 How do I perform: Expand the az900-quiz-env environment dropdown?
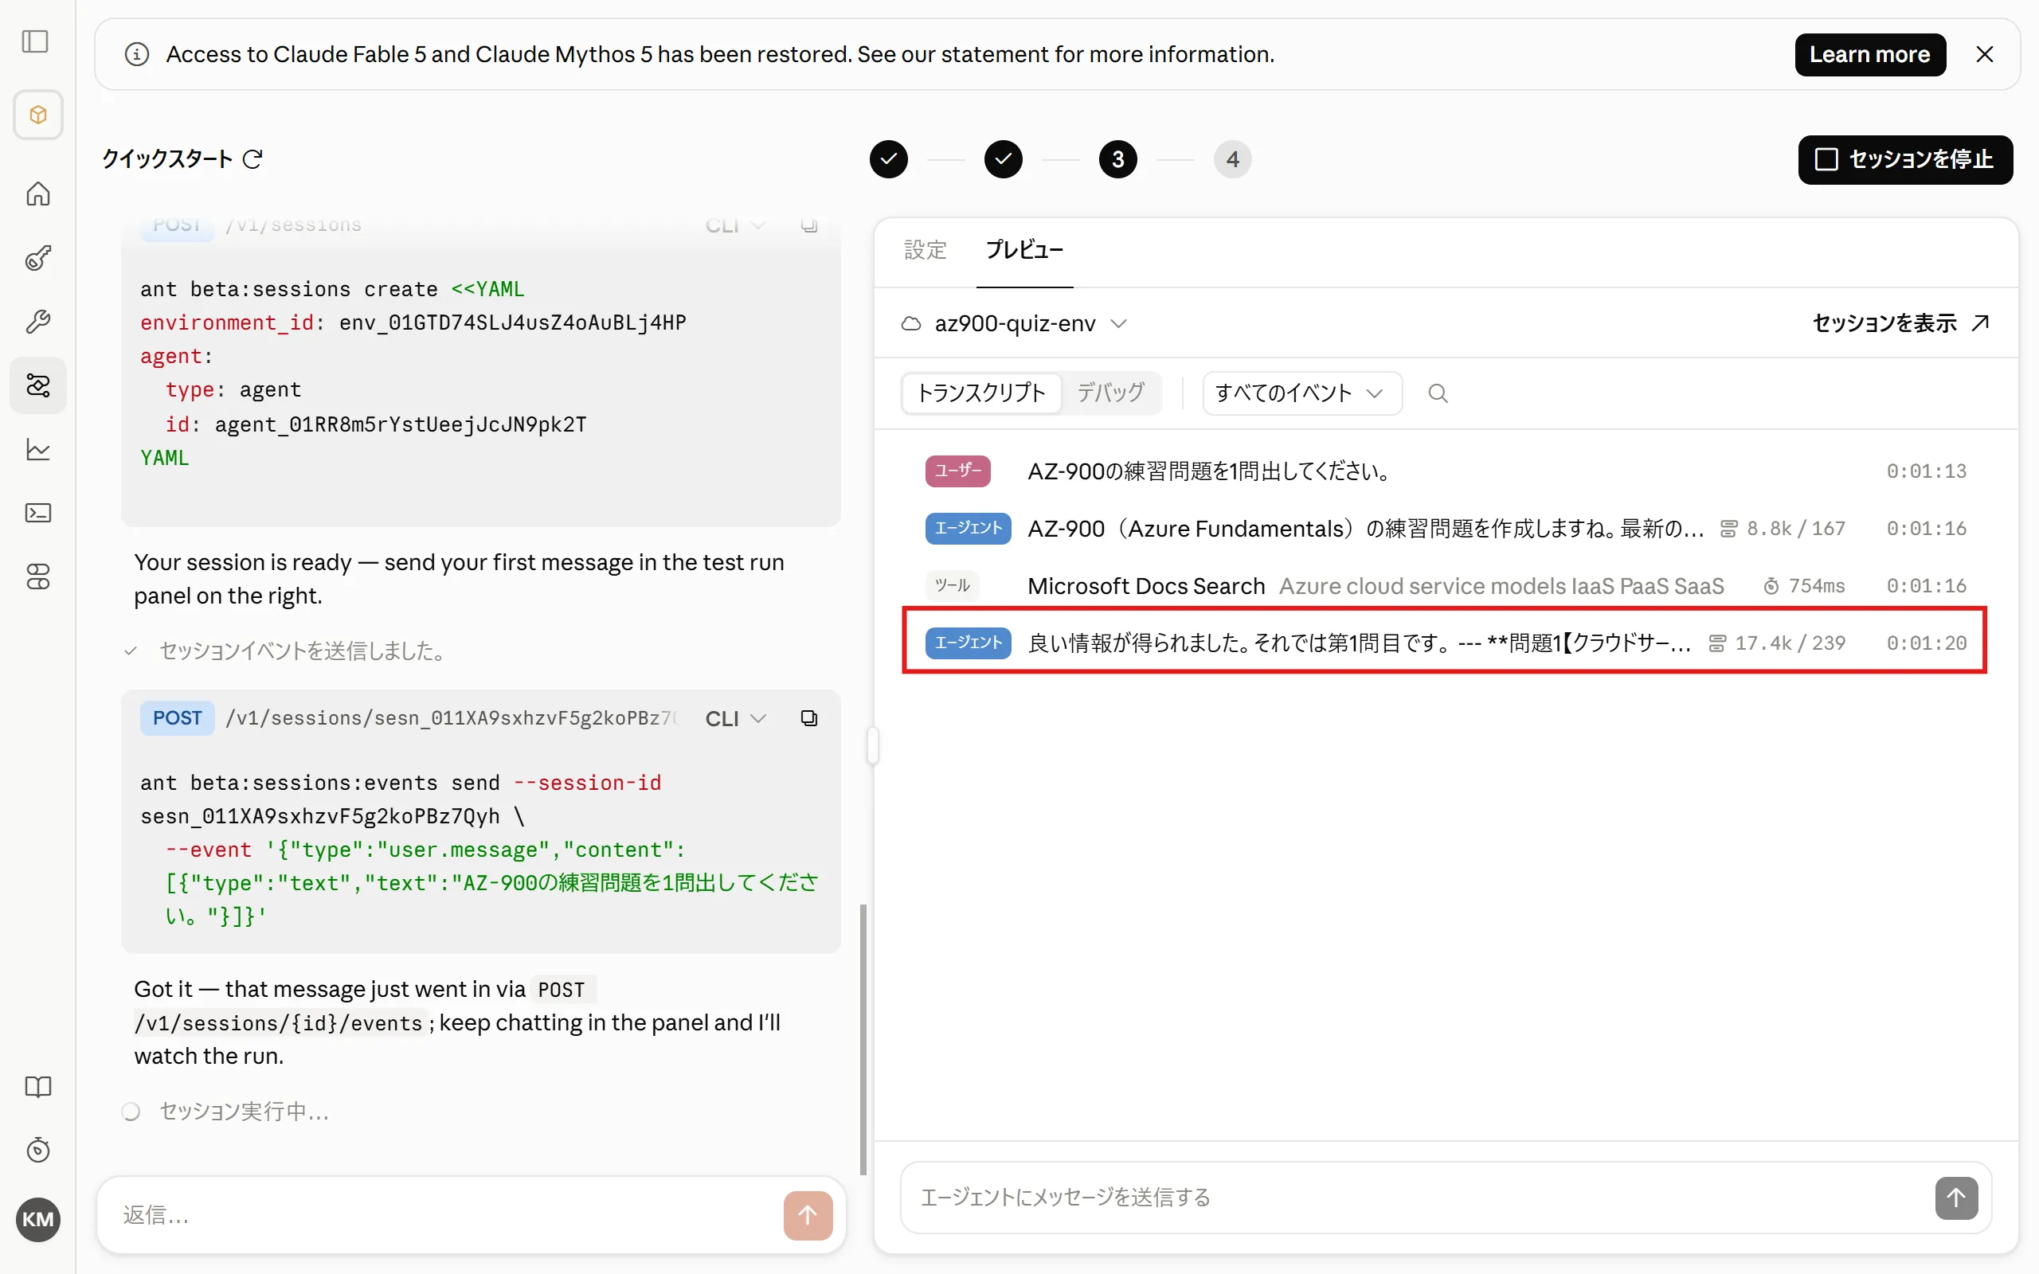pos(1117,324)
